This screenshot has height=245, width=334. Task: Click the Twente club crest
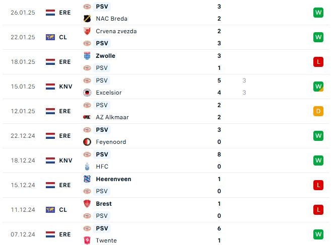point(87,240)
